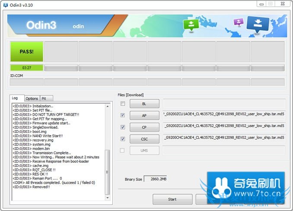Image resolution: width=293 pixels, height=211 pixels.
Task: Click the 'Odin3 v3.10' window title text
Action: coord(21,5)
